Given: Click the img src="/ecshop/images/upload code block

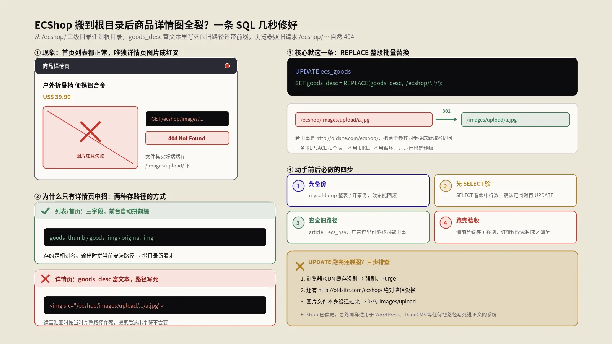Looking at the screenshot, I should [155, 305].
